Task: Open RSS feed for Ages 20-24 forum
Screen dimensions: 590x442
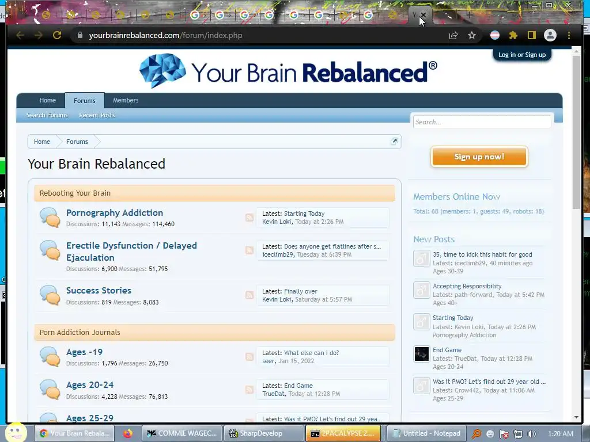Action: click(x=249, y=390)
